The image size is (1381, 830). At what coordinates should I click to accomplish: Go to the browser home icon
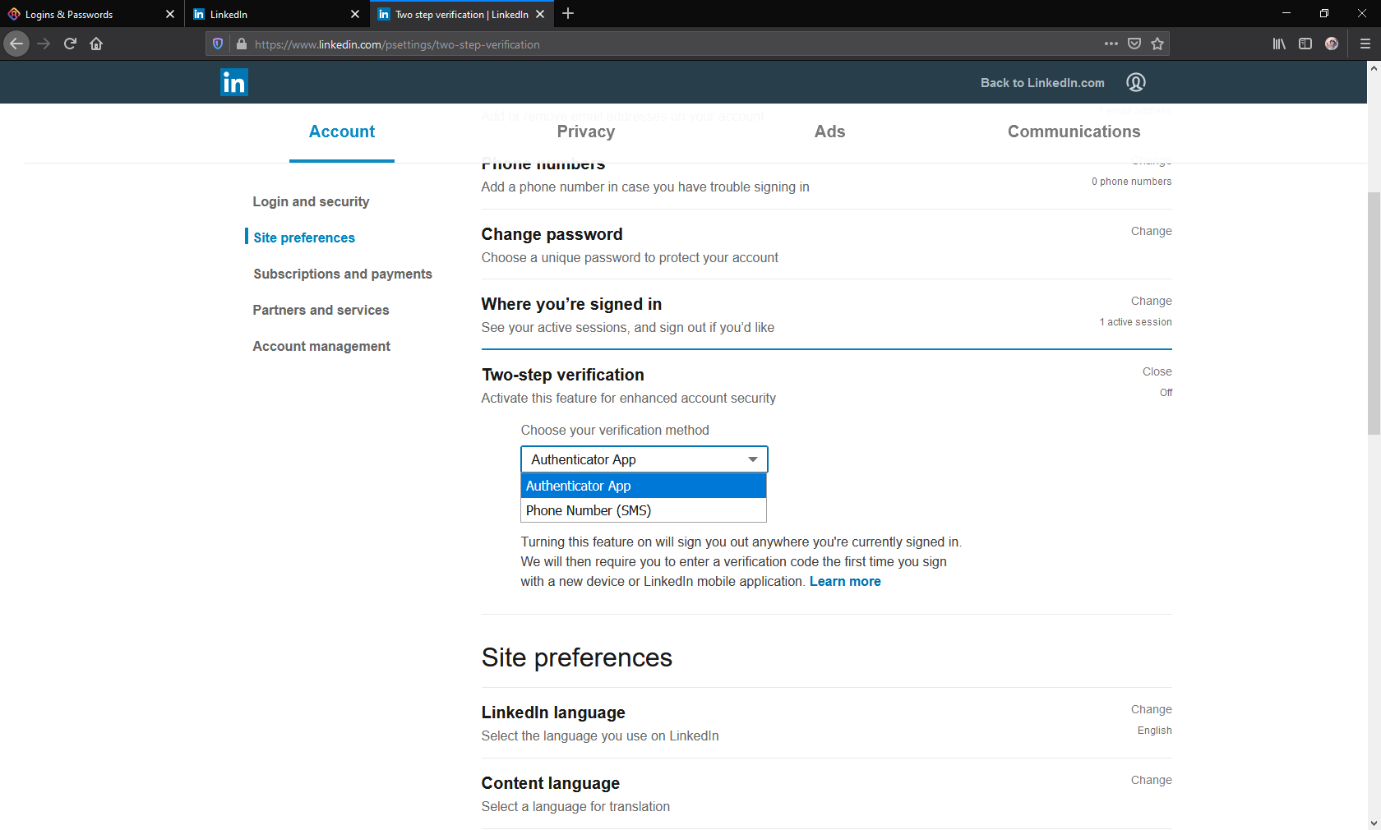point(96,44)
